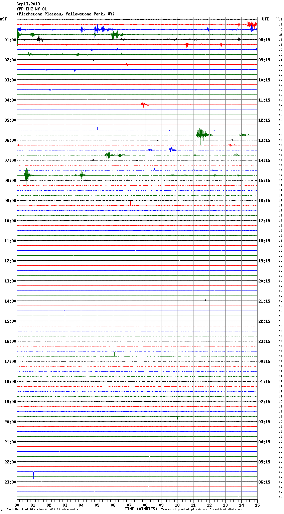Screen dimensions: 284x514
Task: Select the 23:00 MST time label
Action: pos(10,482)
